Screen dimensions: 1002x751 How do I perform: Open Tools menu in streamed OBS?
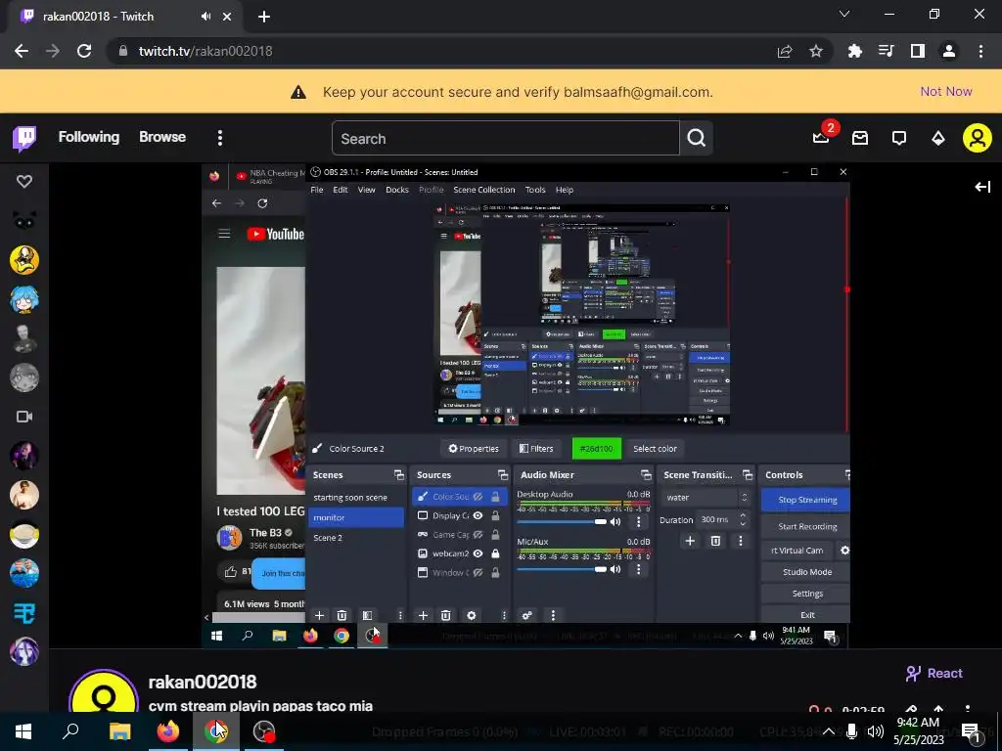click(x=535, y=190)
